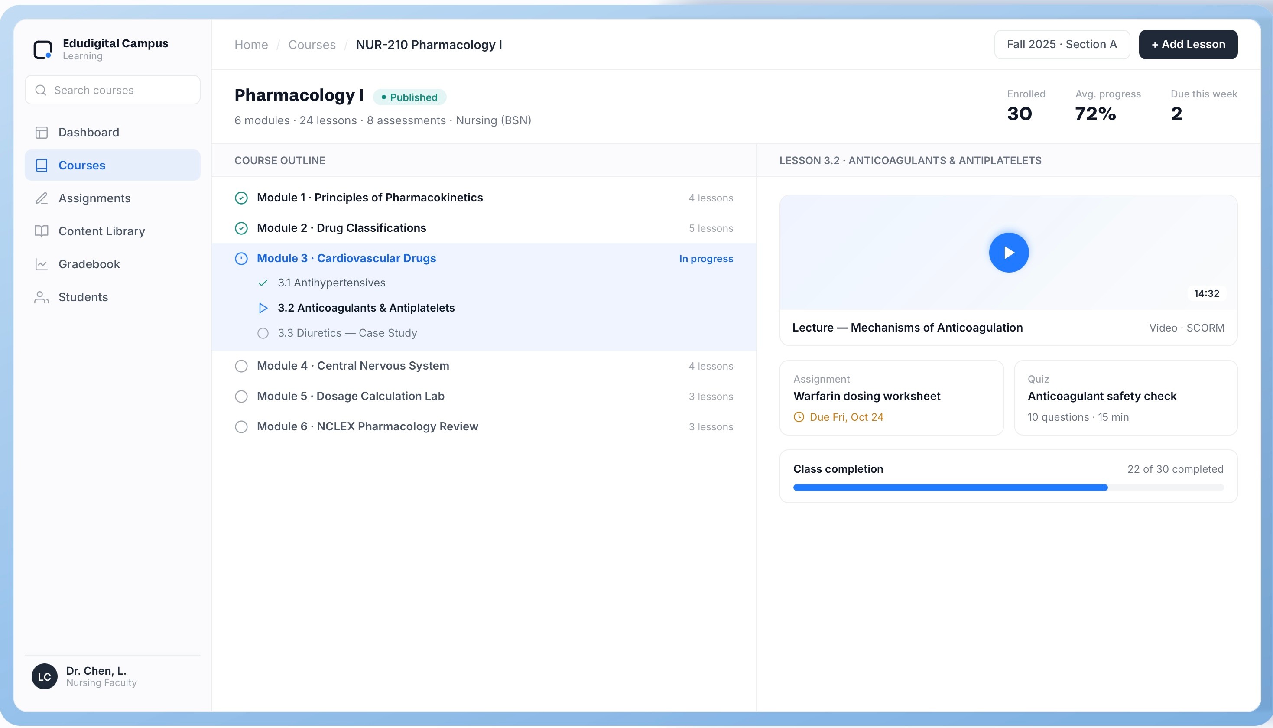This screenshot has height=728, width=1273.
Task: Expand Module 2 Drug Classifications
Action: click(x=484, y=228)
